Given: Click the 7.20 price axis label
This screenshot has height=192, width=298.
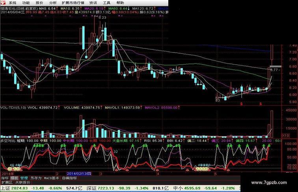Looking at the screenshot, I should pos(292,52).
